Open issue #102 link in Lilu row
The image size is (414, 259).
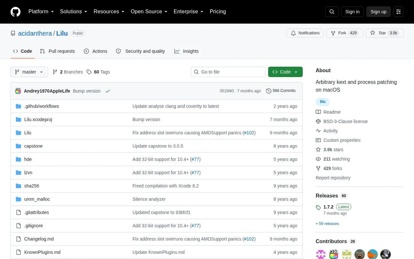tap(249, 133)
